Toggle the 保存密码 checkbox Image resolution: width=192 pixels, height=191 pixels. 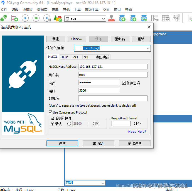(x=124, y=83)
